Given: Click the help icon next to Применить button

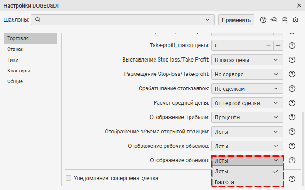Looking at the screenshot, I should click(263, 20).
